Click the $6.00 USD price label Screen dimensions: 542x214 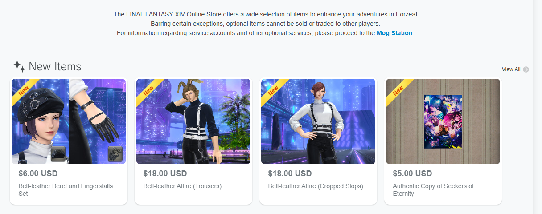point(38,174)
